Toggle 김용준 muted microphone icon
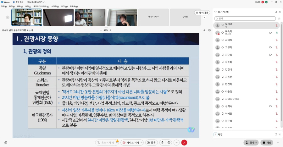 point(276,77)
